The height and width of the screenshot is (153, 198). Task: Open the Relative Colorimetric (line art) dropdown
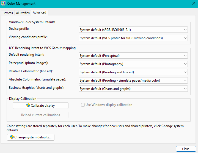point(133,72)
